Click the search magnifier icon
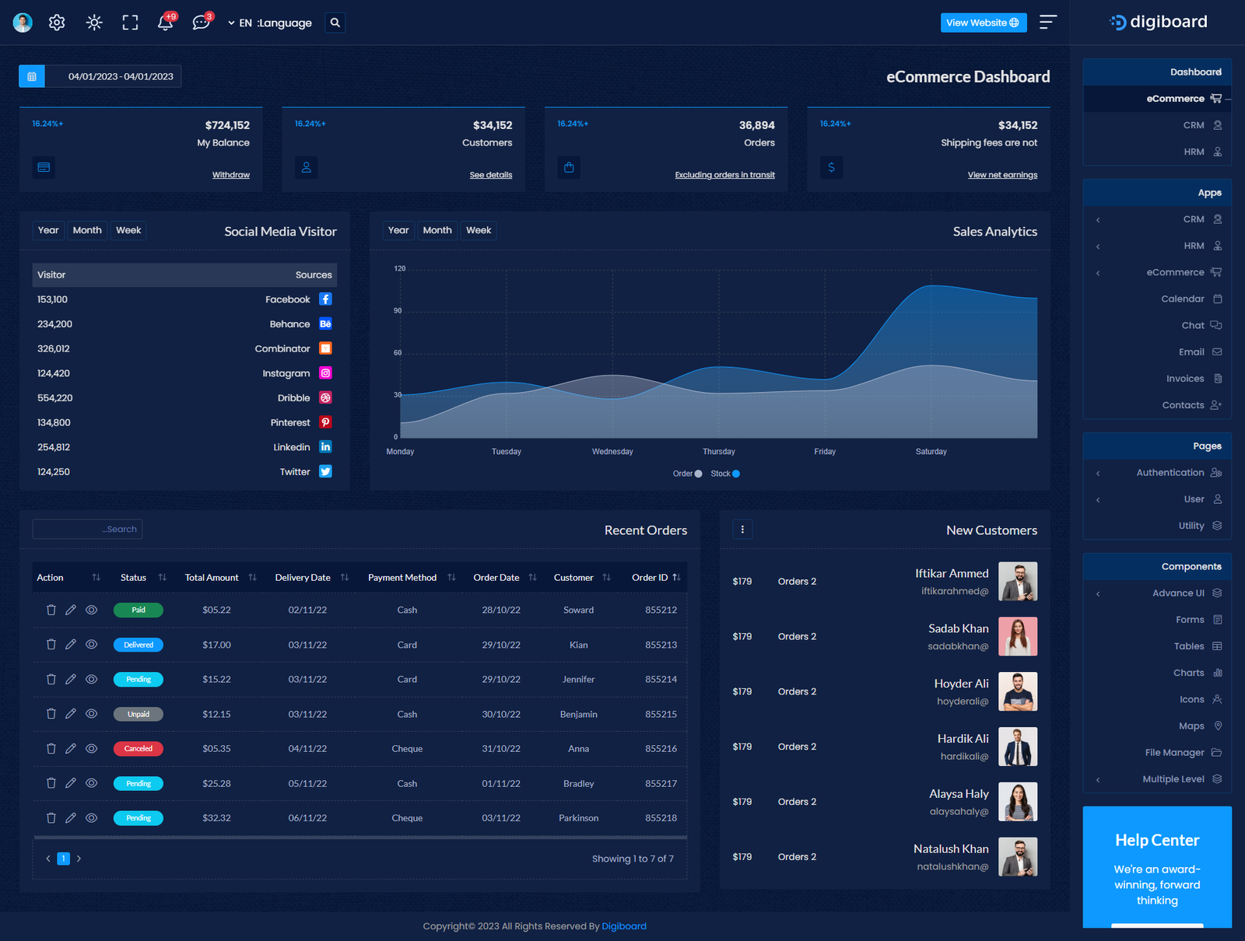The width and height of the screenshot is (1245, 941). (x=335, y=23)
